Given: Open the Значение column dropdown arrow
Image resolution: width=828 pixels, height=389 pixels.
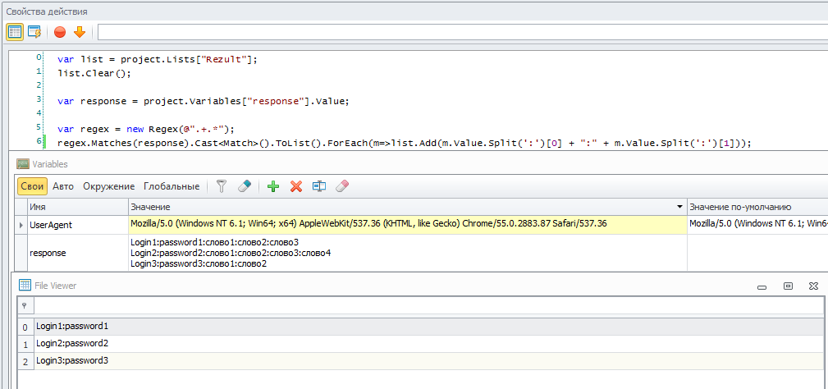Looking at the screenshot, I should 679,207.
